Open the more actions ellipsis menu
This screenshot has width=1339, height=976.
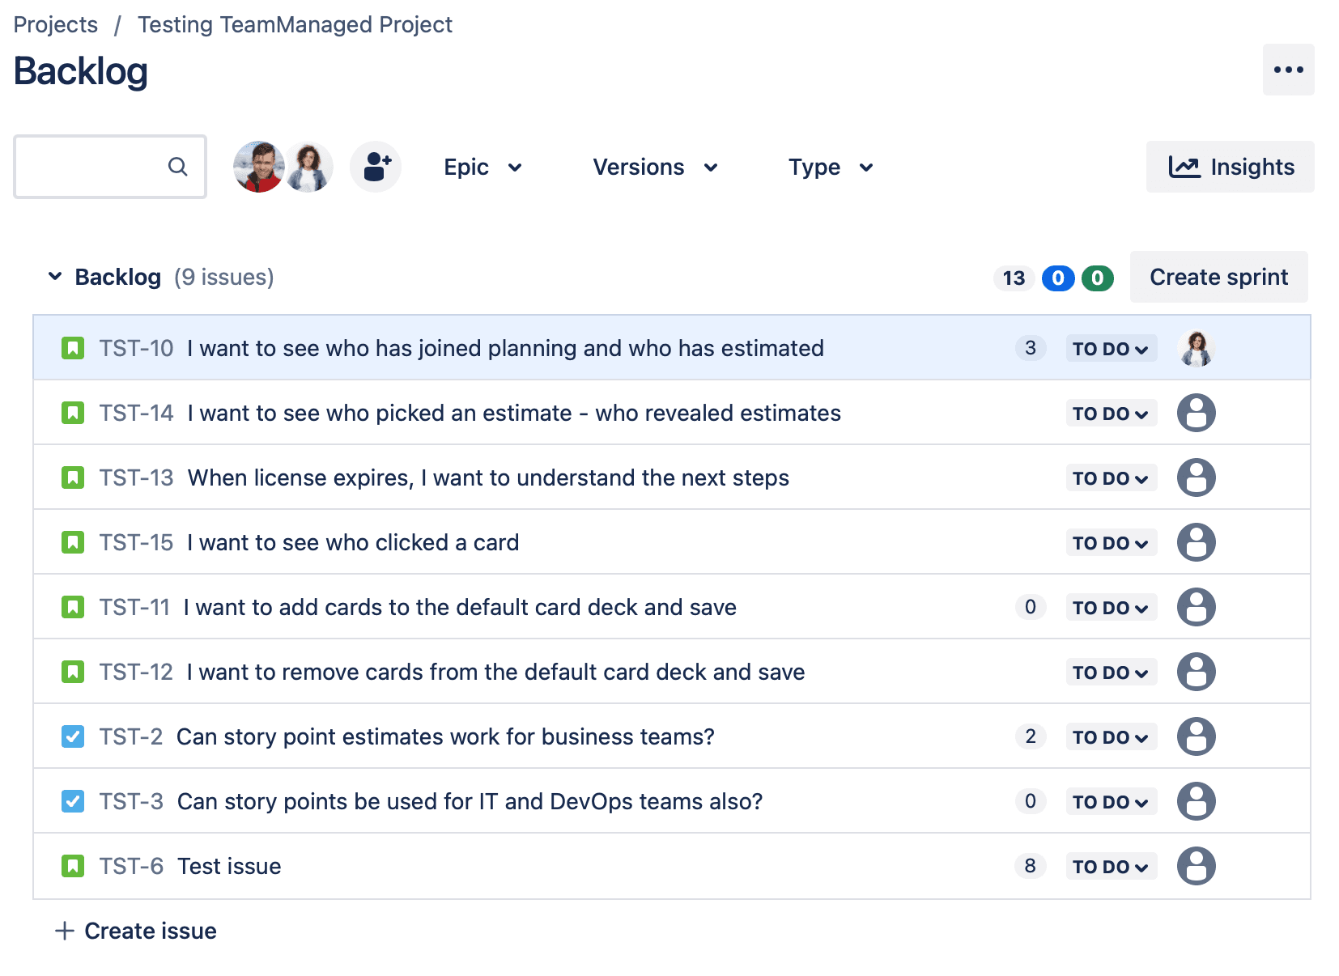(1288, 70)
